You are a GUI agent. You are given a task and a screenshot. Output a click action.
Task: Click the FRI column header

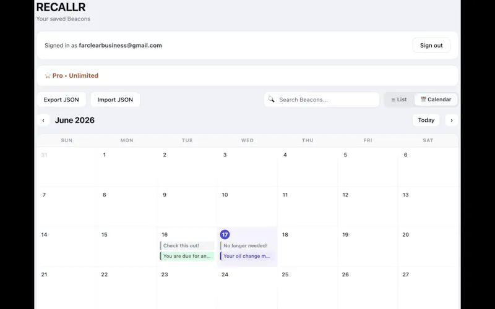click(x=368, y=140)
